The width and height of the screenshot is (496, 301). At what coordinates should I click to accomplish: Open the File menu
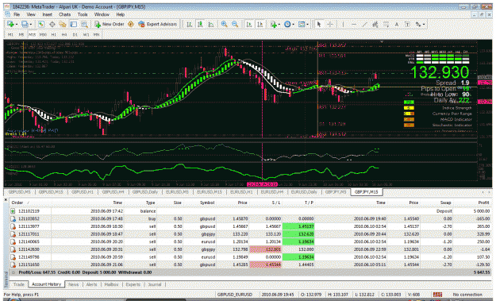click(x=17, y=14)
